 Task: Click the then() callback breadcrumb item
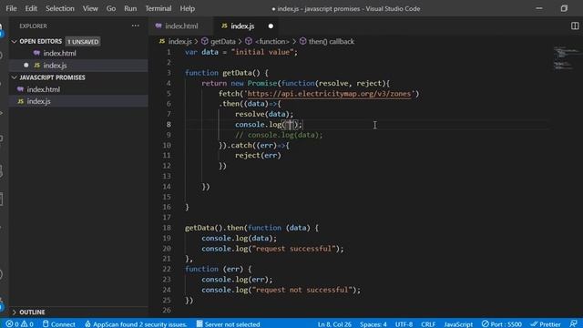[x=331, y=41]
